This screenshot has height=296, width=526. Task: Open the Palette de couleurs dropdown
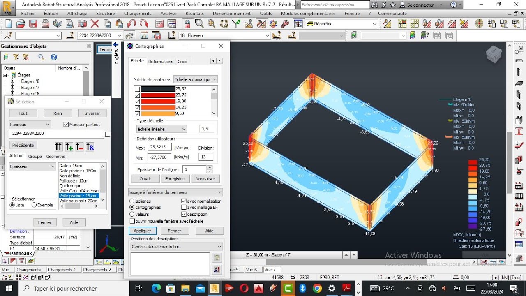[196, 79]
